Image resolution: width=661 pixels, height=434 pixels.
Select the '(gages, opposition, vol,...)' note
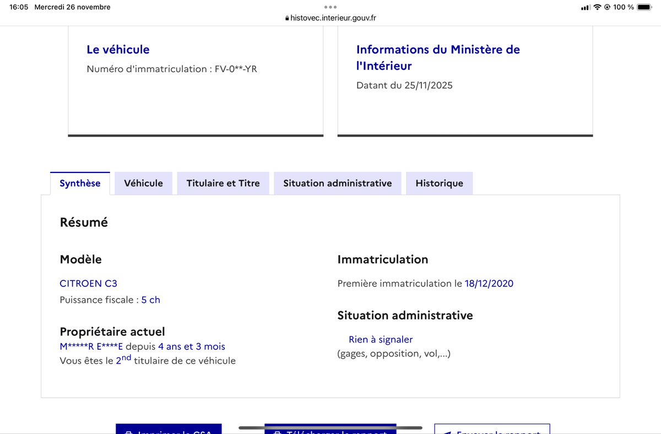pyautogui.click(x=394, y=354)
